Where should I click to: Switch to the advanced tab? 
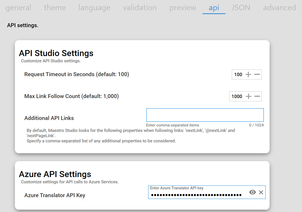(279, 8)
